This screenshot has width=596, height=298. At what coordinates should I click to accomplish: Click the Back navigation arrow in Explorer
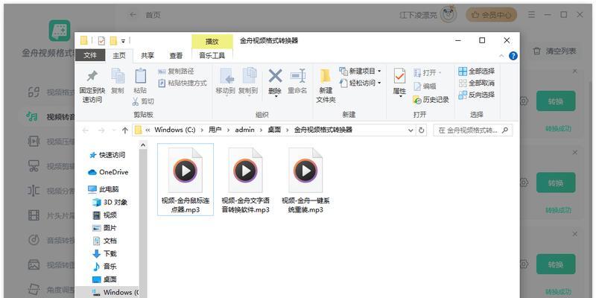click(86, 130)
